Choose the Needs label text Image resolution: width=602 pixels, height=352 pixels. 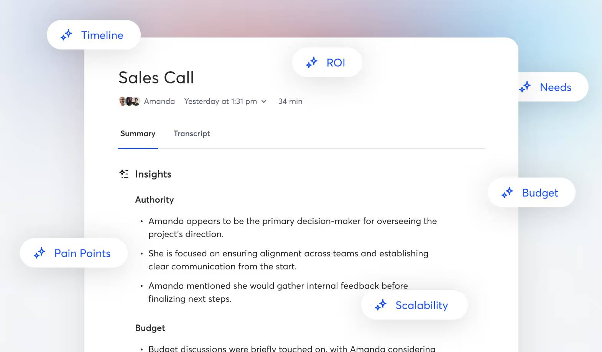point(555,87)
